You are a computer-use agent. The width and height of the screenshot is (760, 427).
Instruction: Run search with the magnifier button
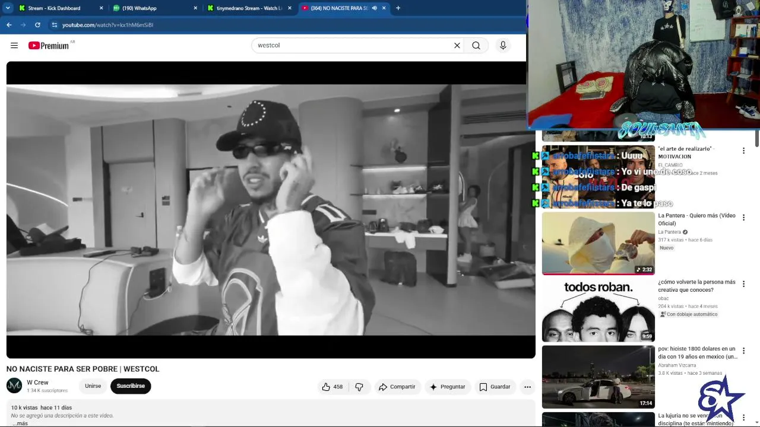pyautogui.click(x=476, y=46)
